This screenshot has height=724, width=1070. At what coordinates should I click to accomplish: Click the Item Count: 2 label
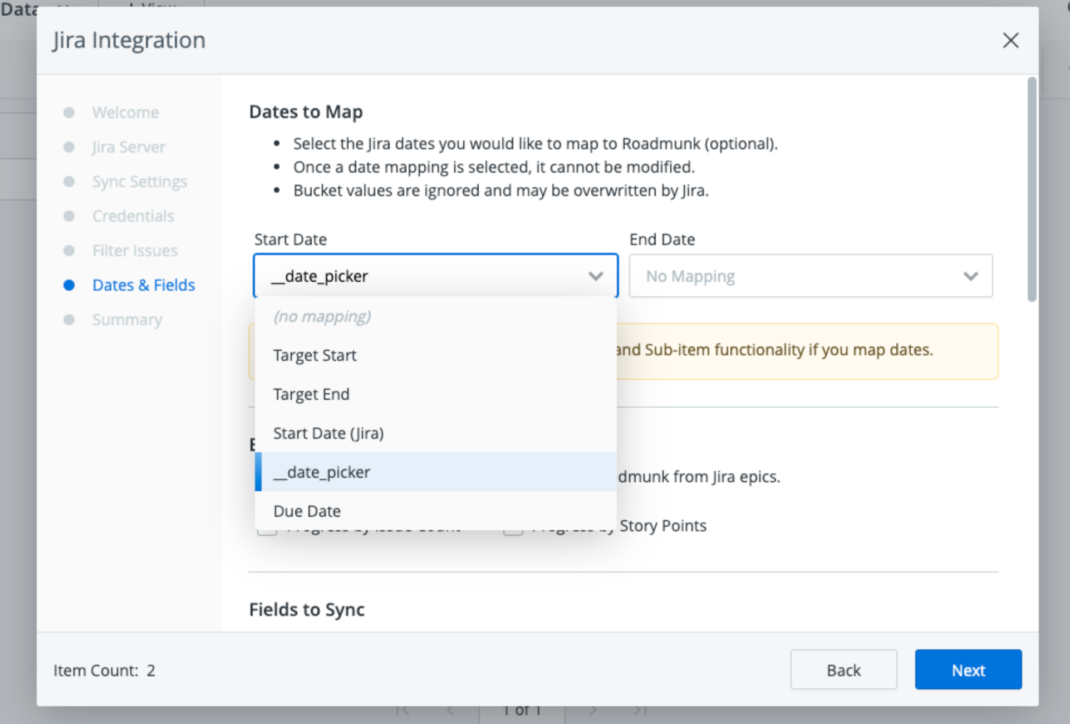(104, 670)
